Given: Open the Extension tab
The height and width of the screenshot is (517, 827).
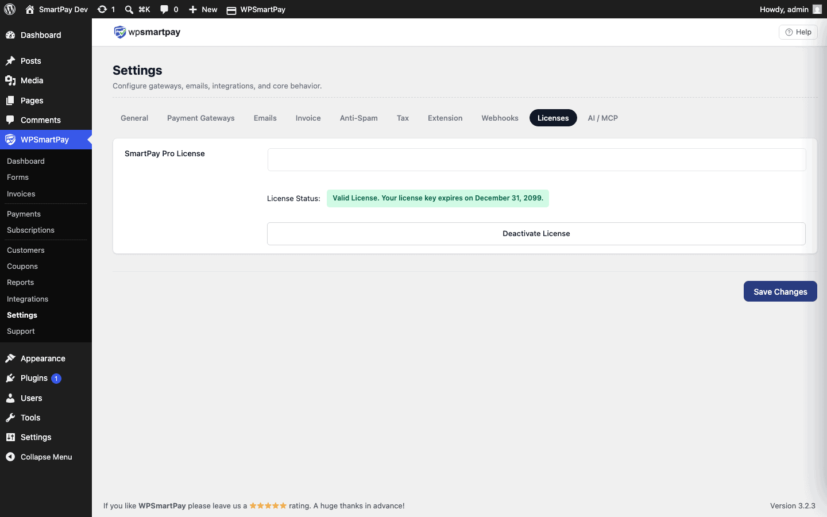Looking at the screenshot, I should pyautogui.click(x=445, y=118).
